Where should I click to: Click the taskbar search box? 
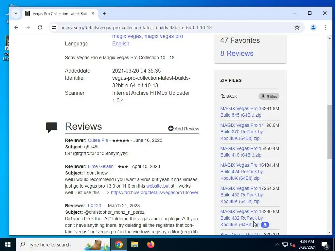click(63, 244)
